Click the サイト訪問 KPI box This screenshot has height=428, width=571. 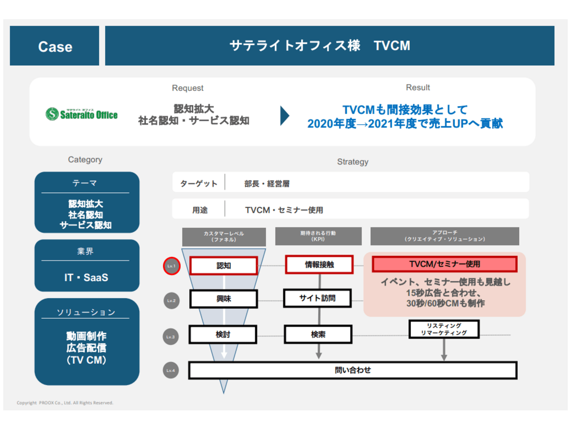coord(317,298)
